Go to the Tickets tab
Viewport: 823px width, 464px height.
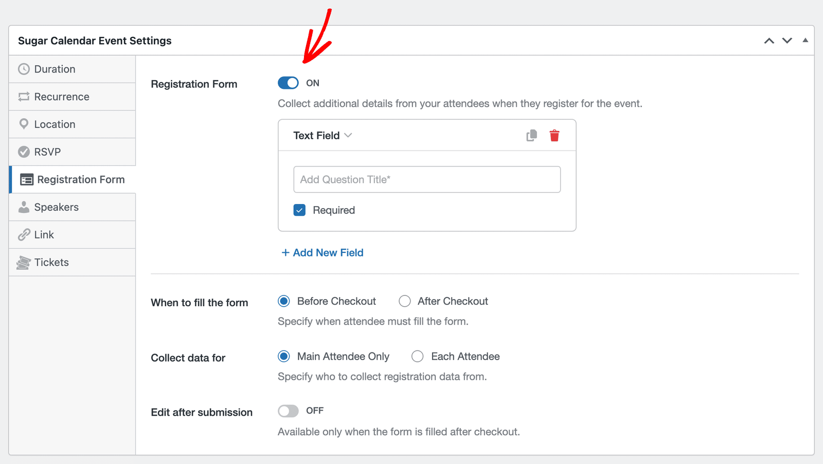[72, 262]
